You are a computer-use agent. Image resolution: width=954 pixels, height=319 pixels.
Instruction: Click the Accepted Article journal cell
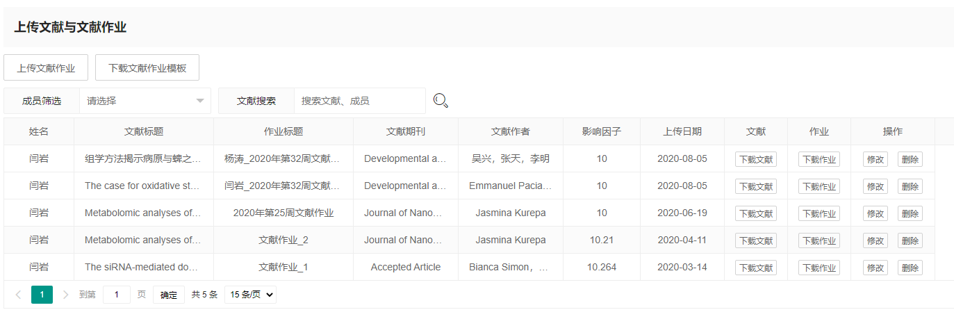(x=406, y=267)
